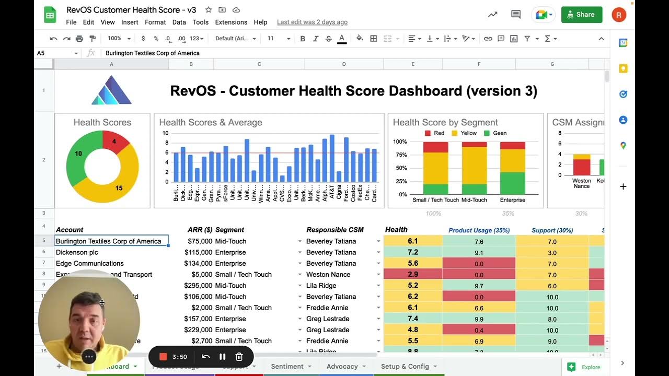Open Google Sheets home icon
The image size is (669, 376).
pos(50,15)
